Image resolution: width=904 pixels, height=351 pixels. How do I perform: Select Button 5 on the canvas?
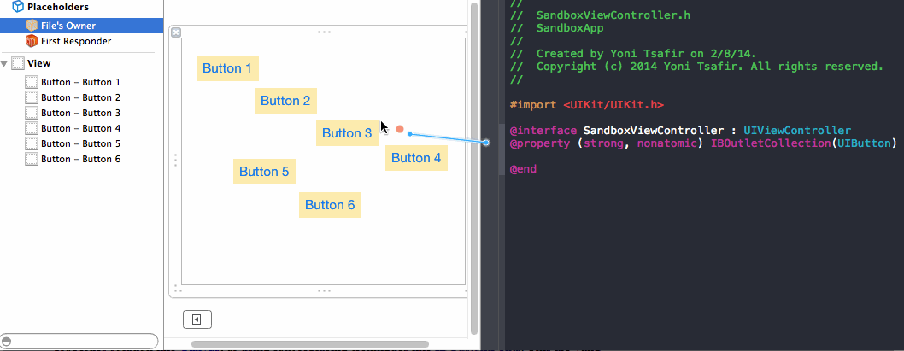pyautogui.click(x=264, y=172)
